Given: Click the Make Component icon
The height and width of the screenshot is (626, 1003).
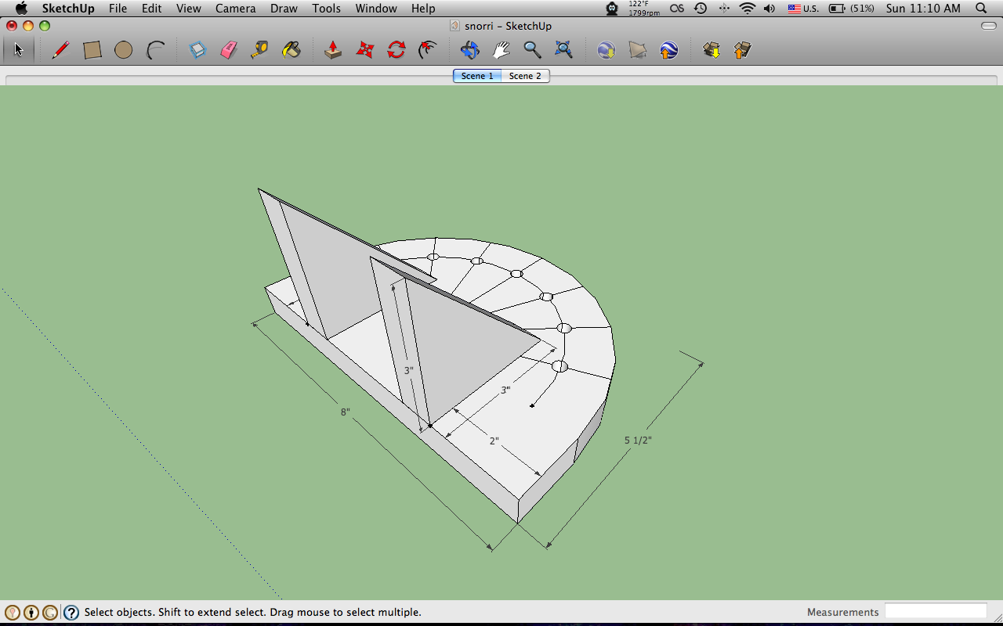Looking at the screenshot, I should [197, 50].
